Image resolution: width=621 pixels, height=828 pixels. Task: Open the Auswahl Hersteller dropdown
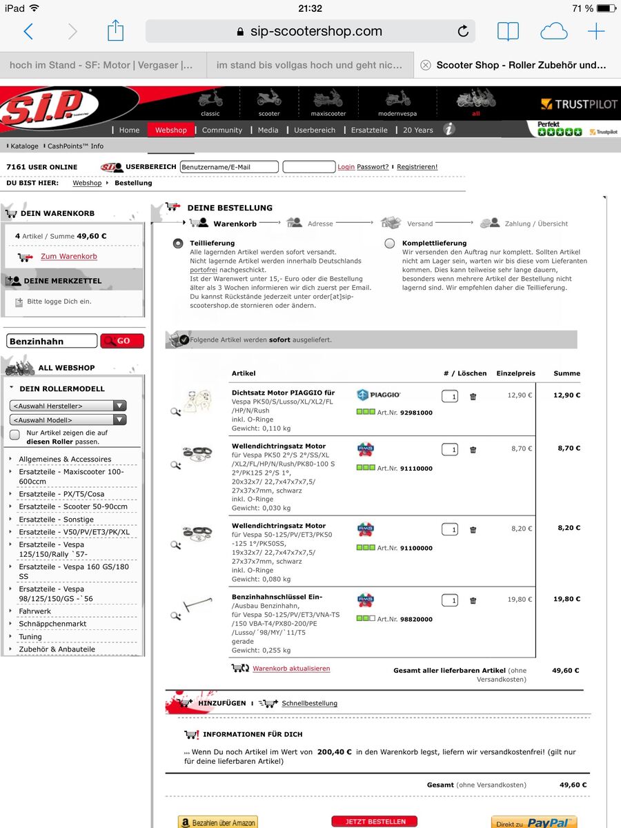pyautogui.click(x=68, y=406)
